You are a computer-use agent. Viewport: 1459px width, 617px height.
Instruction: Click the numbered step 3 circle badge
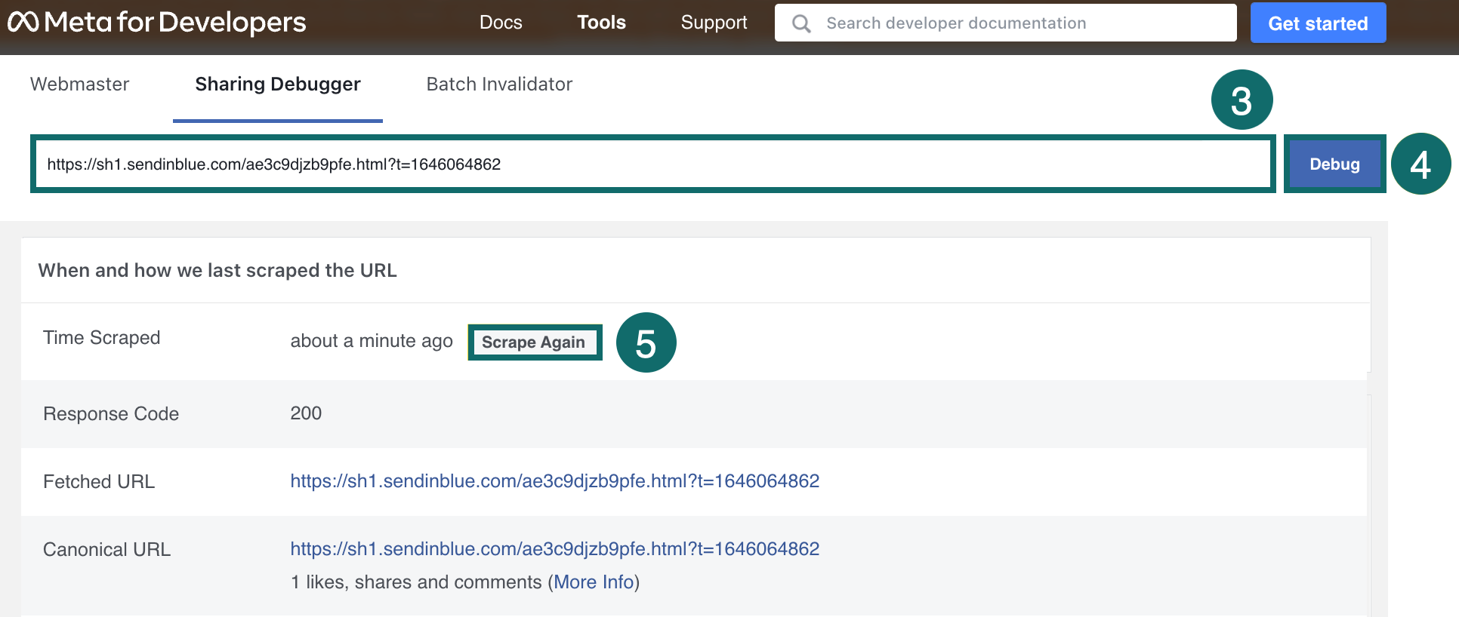(1242, 100)
